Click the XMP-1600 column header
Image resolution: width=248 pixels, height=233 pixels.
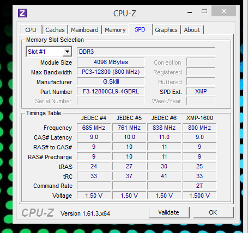click(199, 118)
